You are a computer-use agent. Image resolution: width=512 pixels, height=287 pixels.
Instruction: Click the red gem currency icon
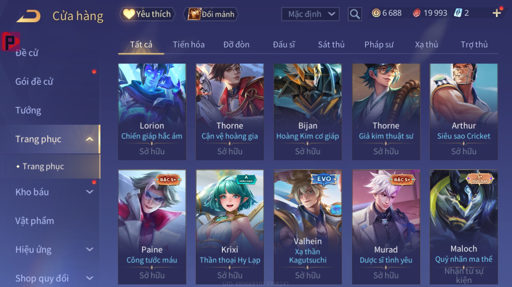[x=417, y=13]
